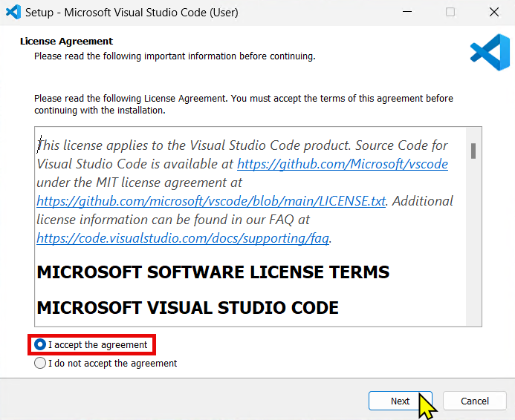This screenshot has width=515, height=420.
Task: Select 'I do not accept the agreement'
Action: [41, 364]
